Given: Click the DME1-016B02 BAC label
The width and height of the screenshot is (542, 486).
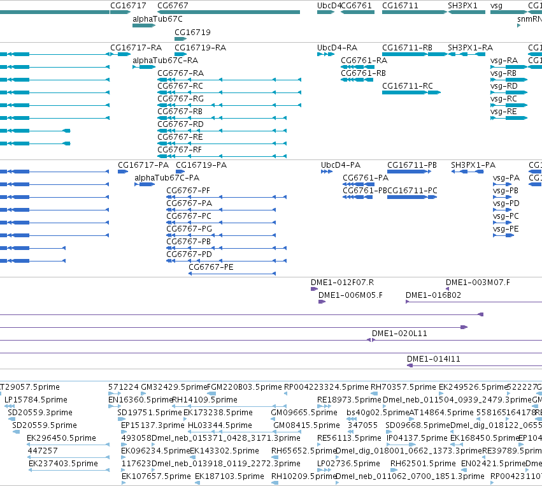Looking at the screenshot, I should [433, 295].
